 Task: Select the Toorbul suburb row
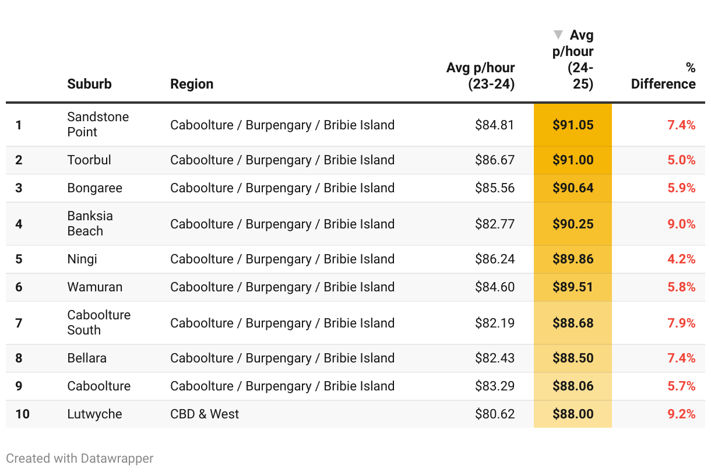89,160
